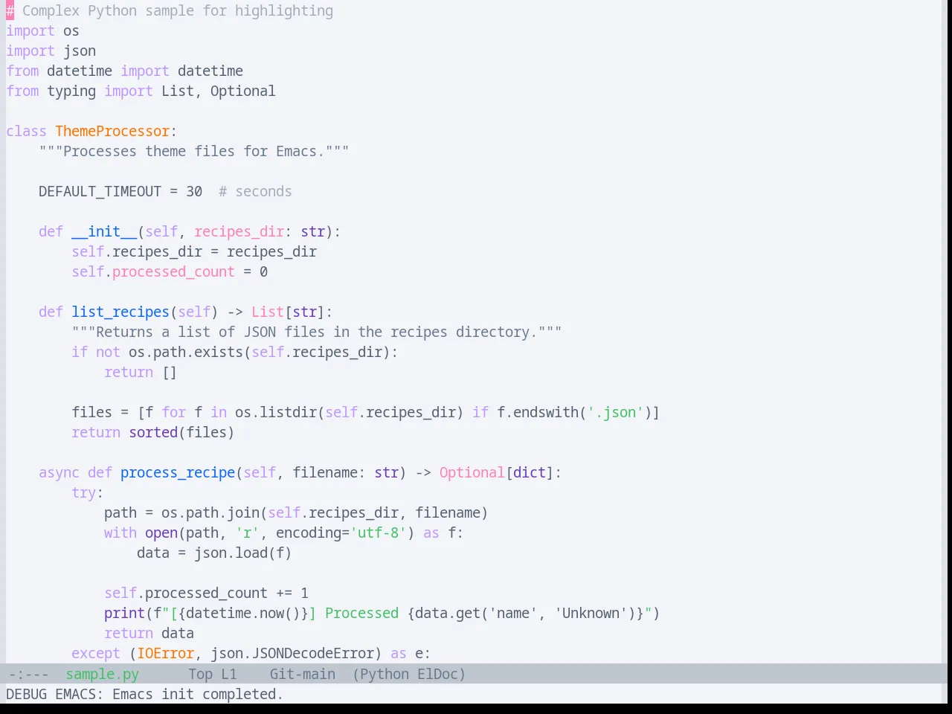The height and width of the screenshot is (714, 952).
Task: Click the 'Processed' word in f-string
Action: coord(361,613)
